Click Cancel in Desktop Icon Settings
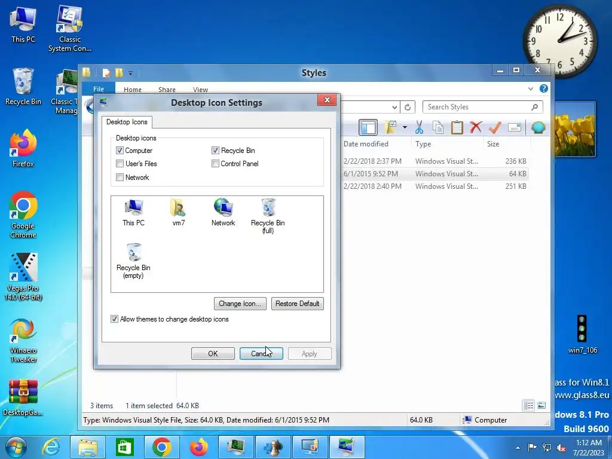The width and height of the screenshot is (612, 459). click(x=261, y=354)
